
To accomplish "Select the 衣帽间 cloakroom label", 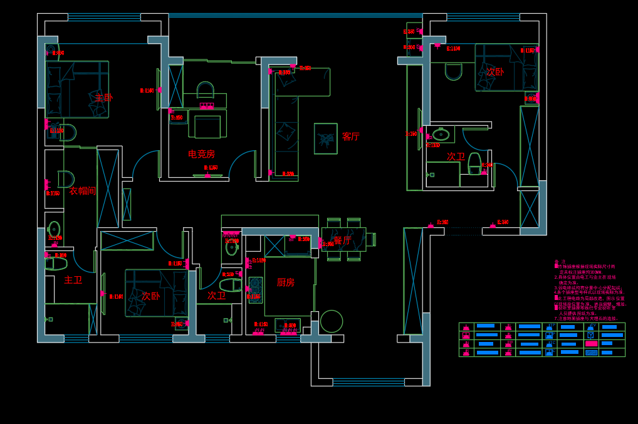I will [82, 190].
